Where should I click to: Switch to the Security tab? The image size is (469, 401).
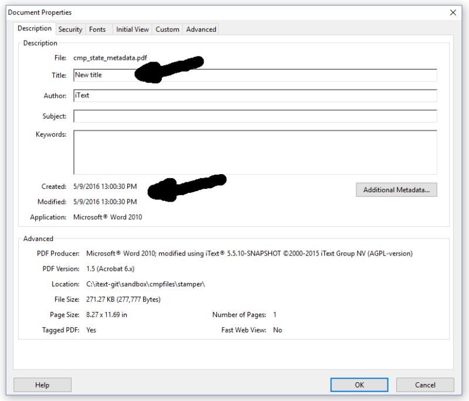(x=70, y=29)
